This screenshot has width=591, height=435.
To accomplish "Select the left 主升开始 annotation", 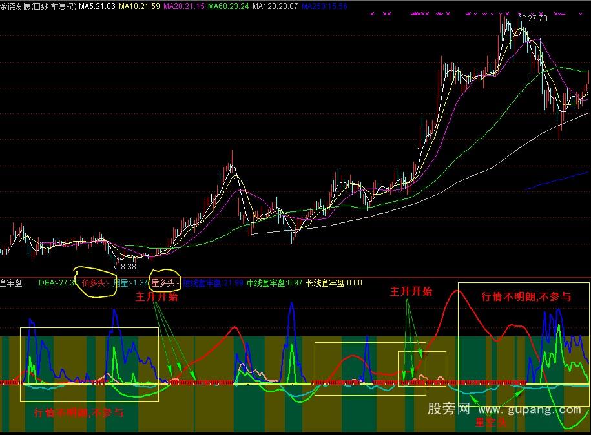I will point(156,297).
